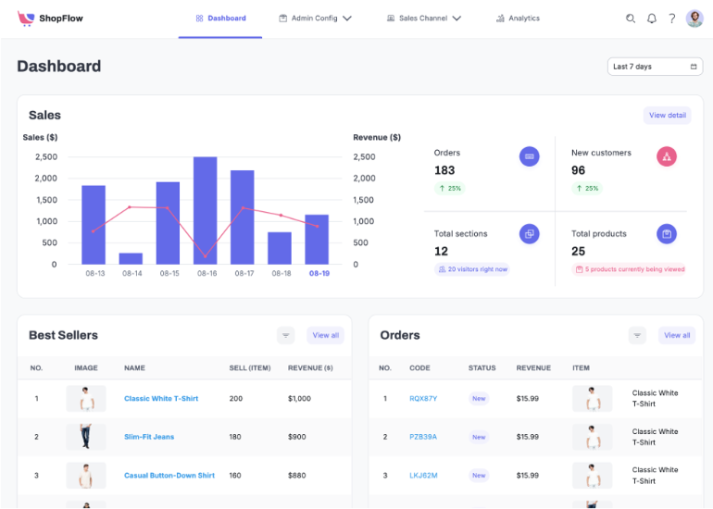Open the Orders panel filter icon
The width and height of the screenshot is (713, 509).
637,335
